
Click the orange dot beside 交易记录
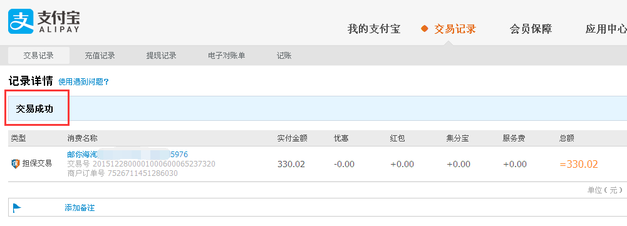click(x=425, y=29)
